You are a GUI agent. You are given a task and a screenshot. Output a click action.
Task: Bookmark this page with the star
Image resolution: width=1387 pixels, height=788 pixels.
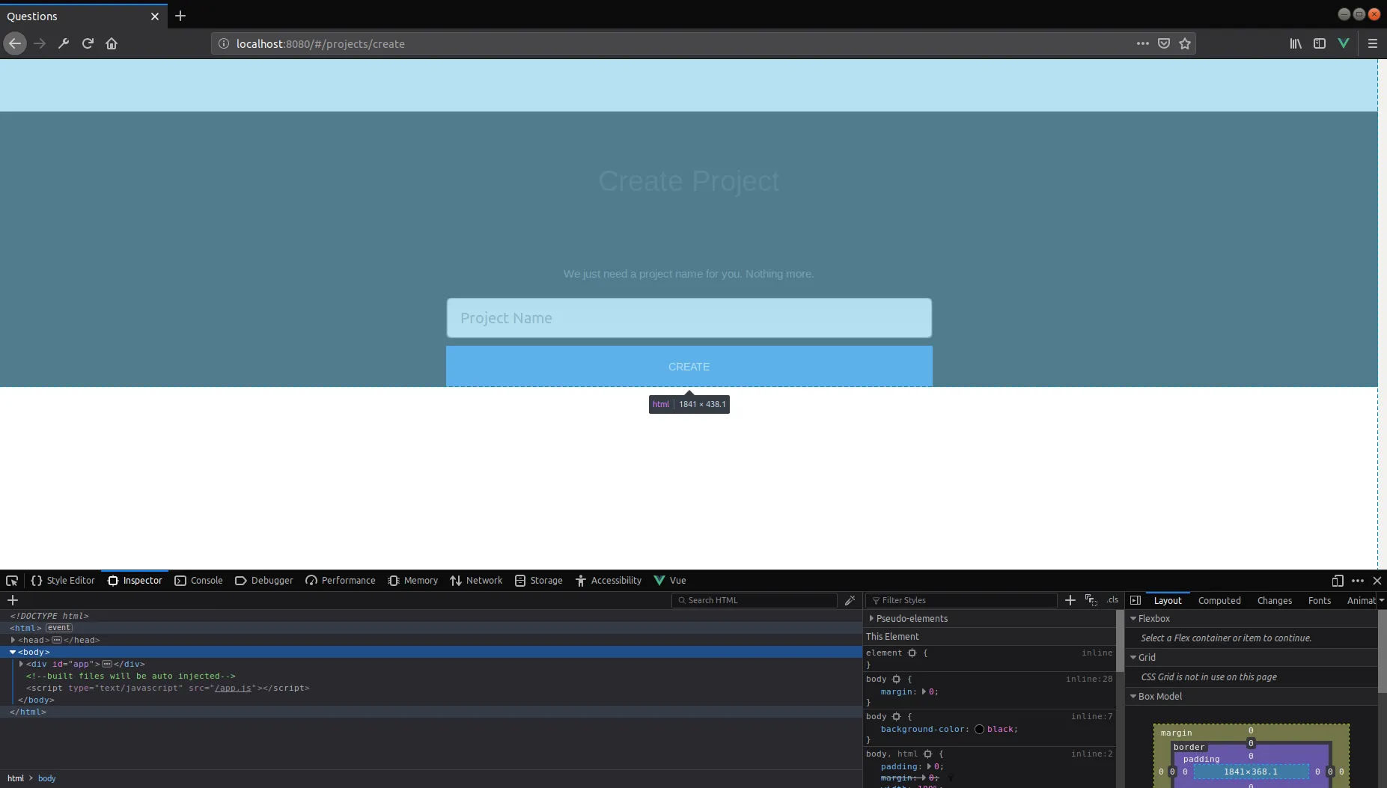pyautogui.click(x=1185, y=43)
